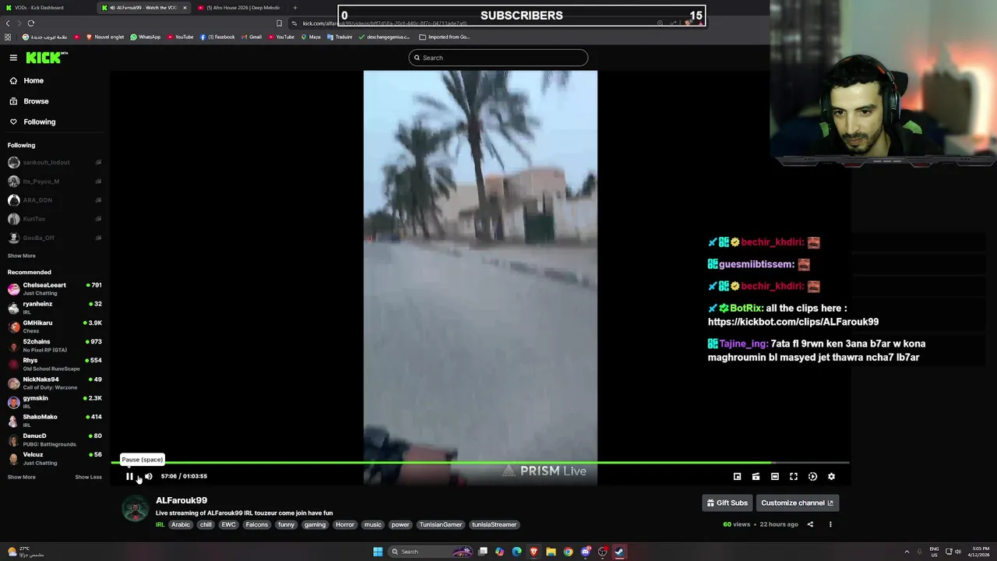This screenshot has width=997, height=561.
Task: Open Following in Kick sidebar
Action: [39, 122]
